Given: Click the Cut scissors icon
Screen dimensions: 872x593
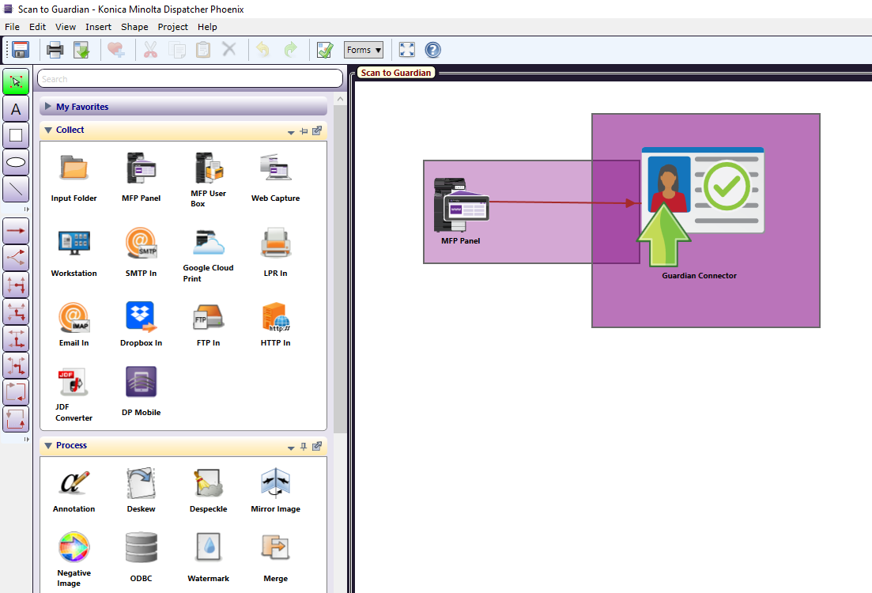Looking at the screenshot, I should pyautogui.click(x=151, y=50).
